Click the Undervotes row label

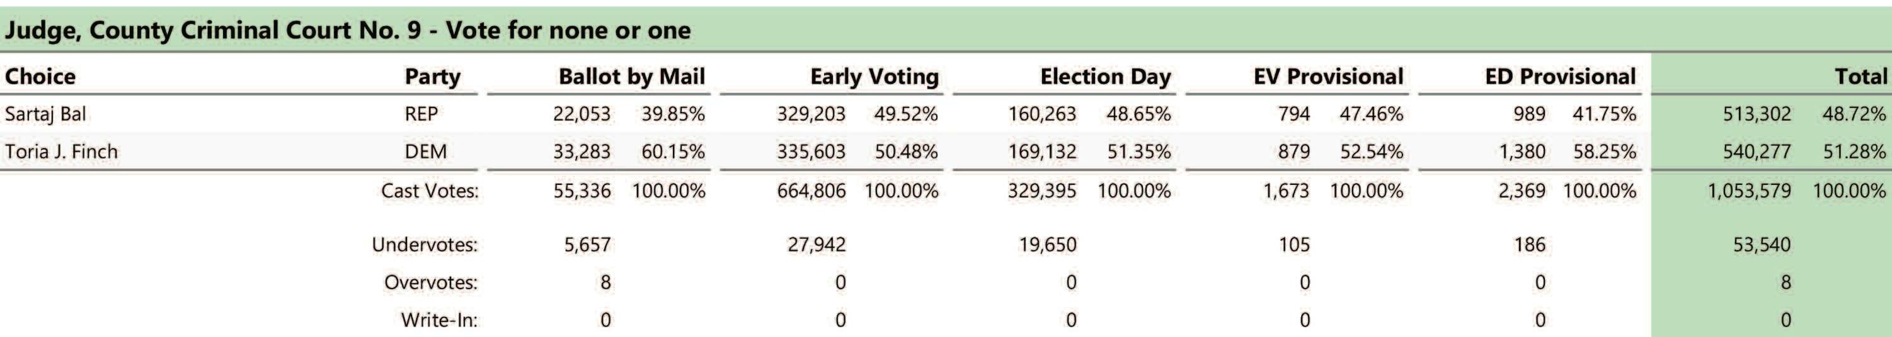click(425, 245)
